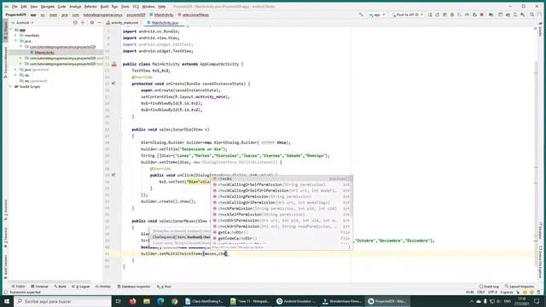Click the Firefox icon in taskbar

click(133, 301)
